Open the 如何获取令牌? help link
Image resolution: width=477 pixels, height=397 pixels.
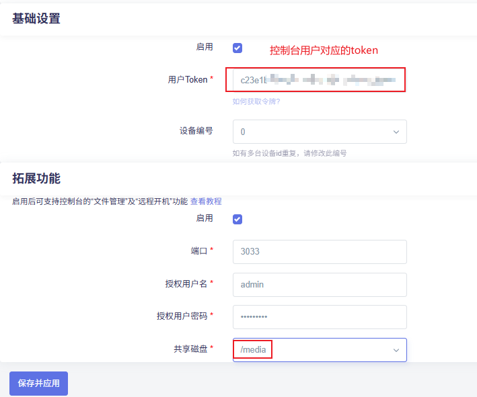pyautogui.click(x=256, y=101)
